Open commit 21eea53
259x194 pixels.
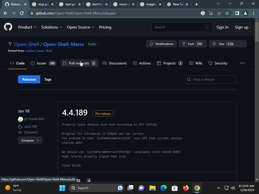[31, 132]
